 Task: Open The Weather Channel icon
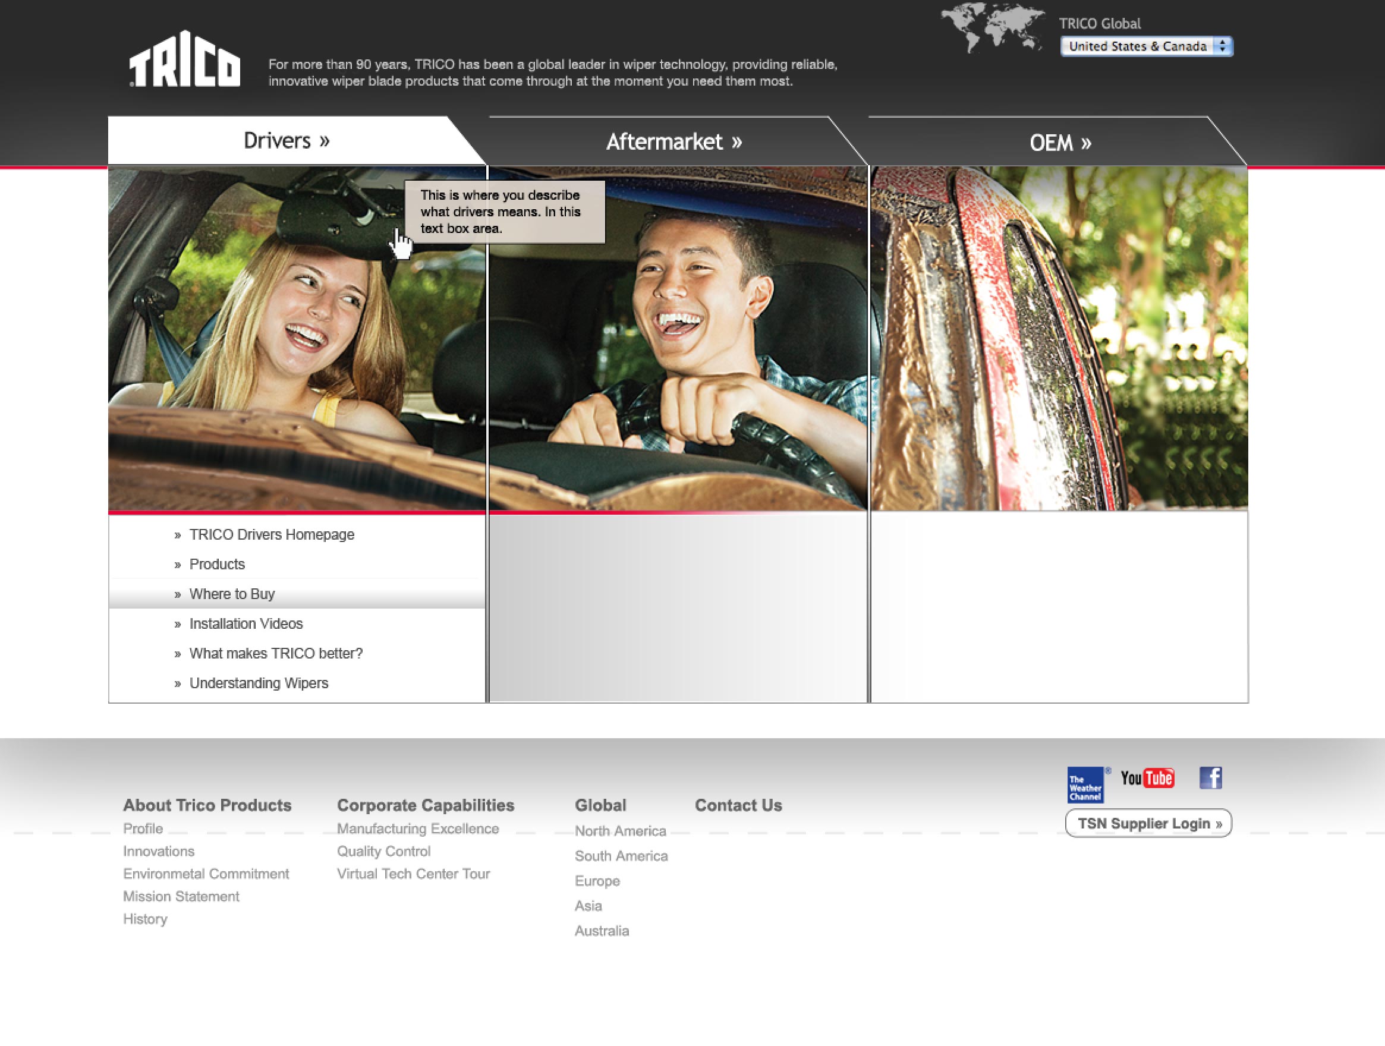tap(1085, 784)
